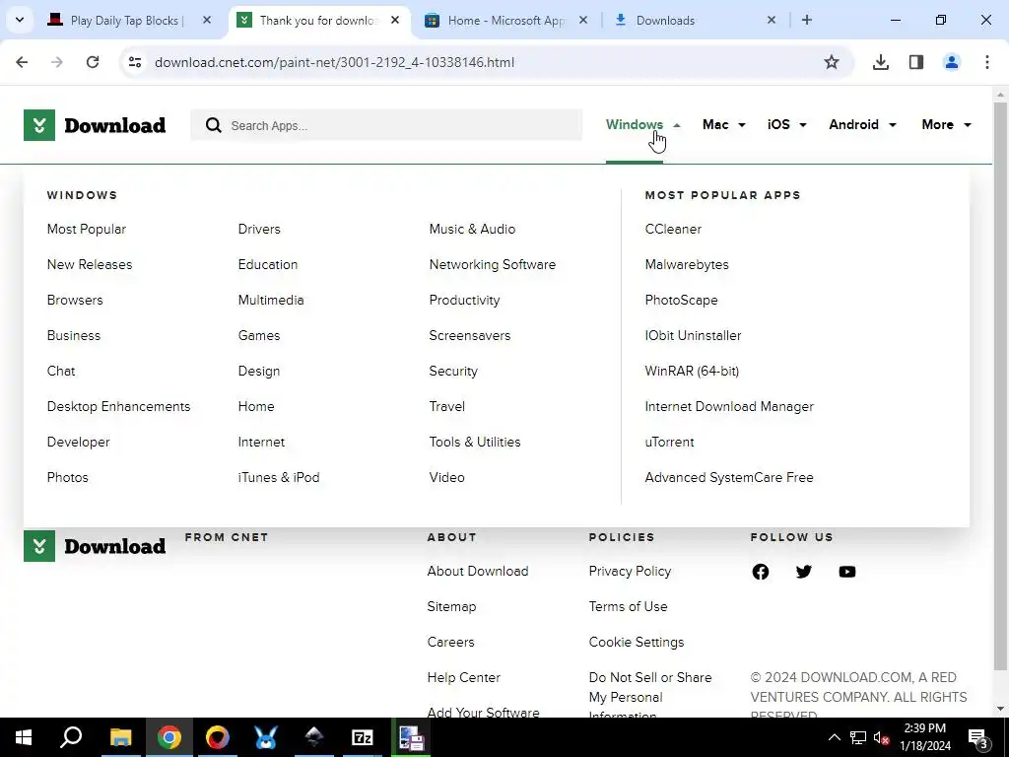Open taskbar search magnifier
The height and width of the screenshot is (757, 1009).
point(71,737)
